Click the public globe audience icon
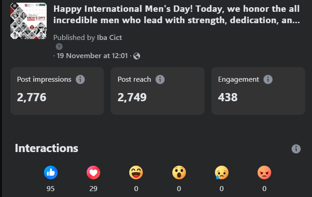Image resolution: width=312 pixels, height=197 pixels. [x=136, y=56]
